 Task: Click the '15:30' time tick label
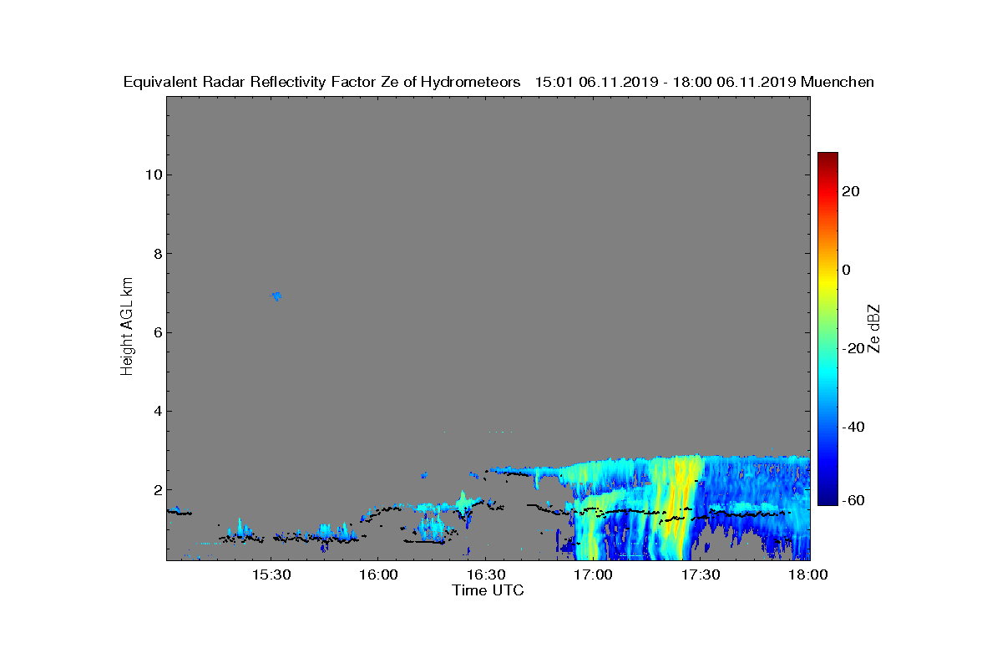click(271, 574)
